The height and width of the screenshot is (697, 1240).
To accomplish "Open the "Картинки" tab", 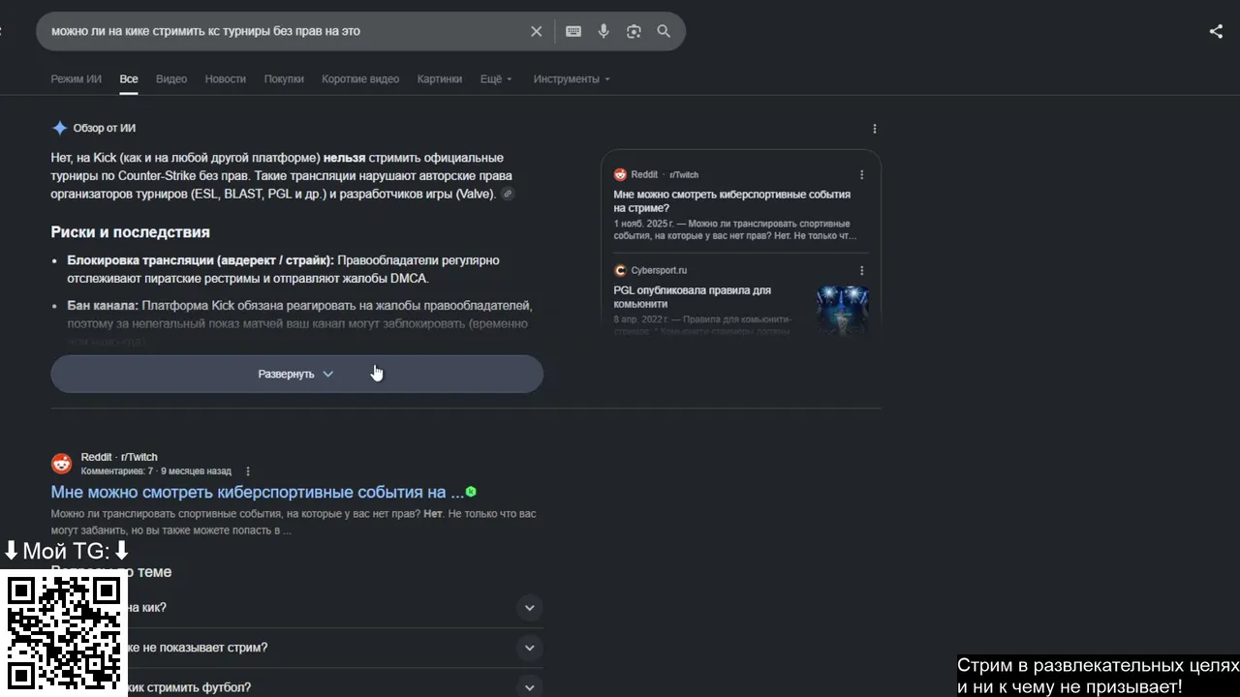I will click(x=440, y=79).
